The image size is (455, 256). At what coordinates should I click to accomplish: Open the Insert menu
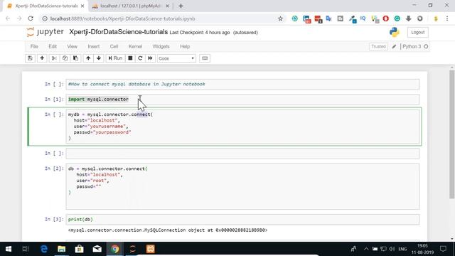tap(93, 46)
